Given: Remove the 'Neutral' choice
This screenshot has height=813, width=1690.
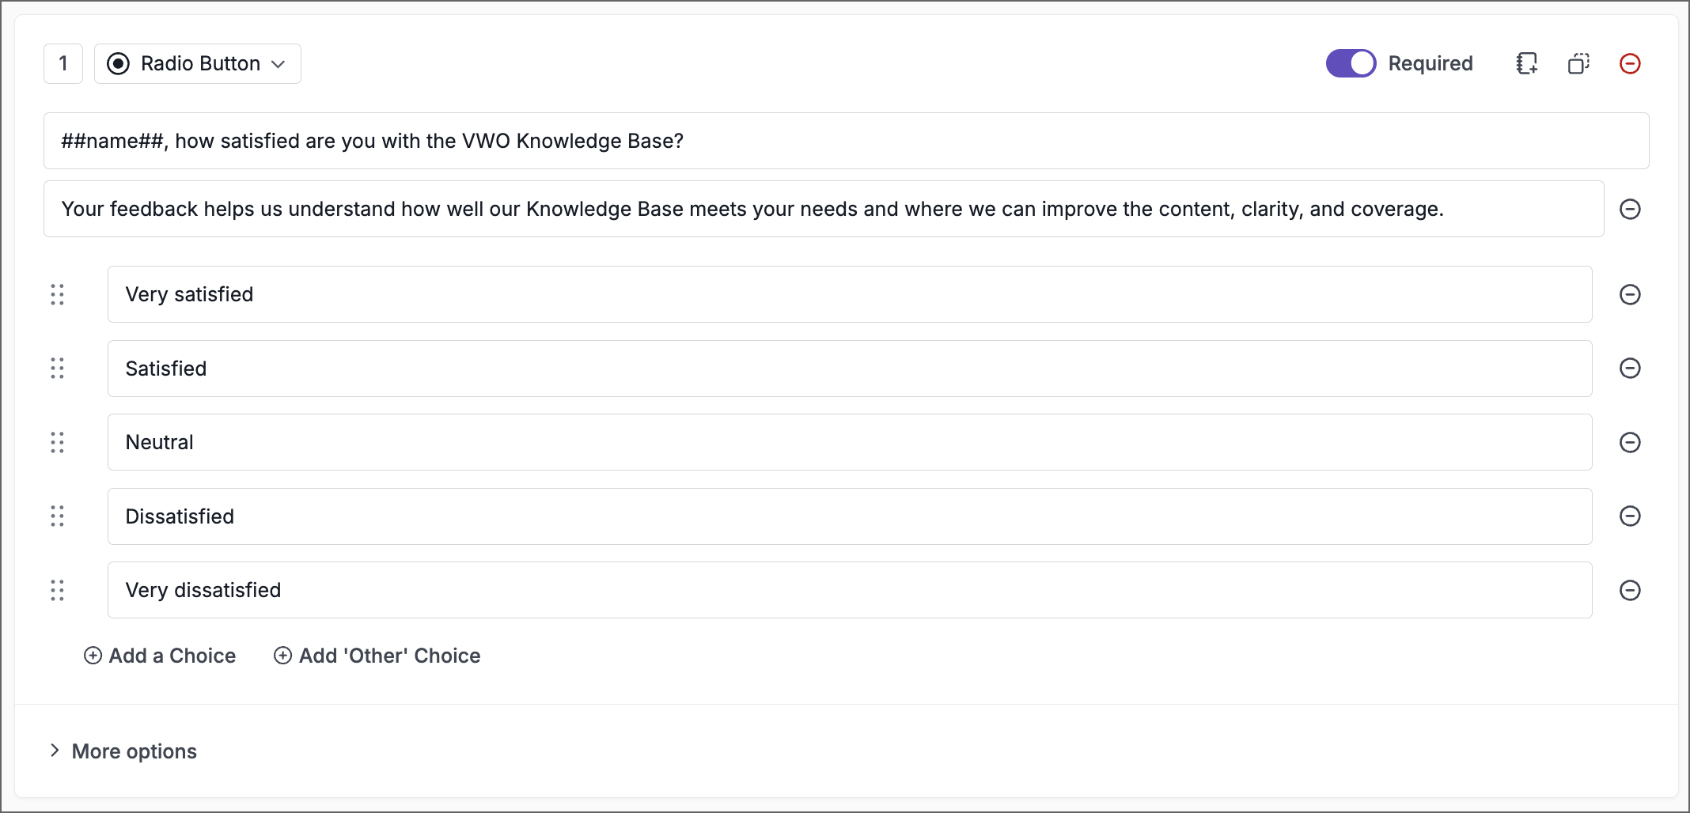Looking at the screenshot, I should coord(1630,442).
